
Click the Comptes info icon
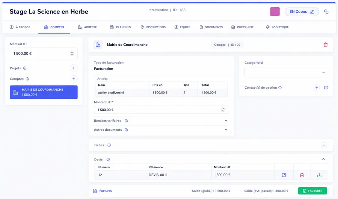point(27,79)
